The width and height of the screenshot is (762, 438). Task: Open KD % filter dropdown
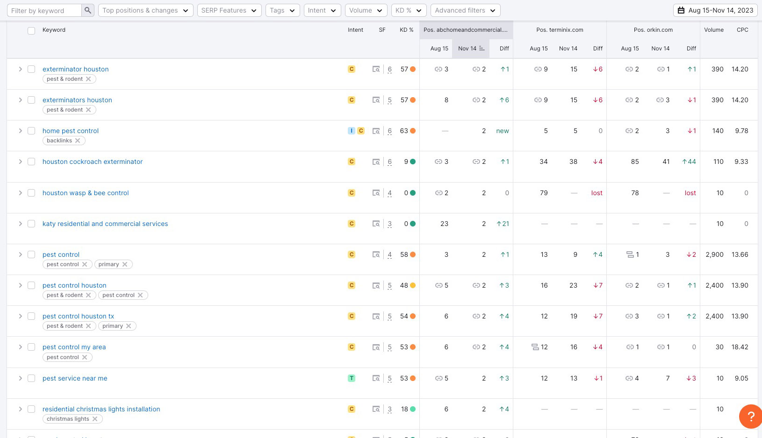click(409, 10)
